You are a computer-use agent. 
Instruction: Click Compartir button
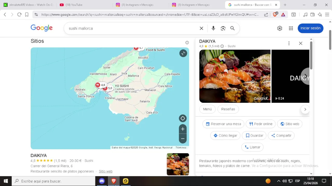[281, 135]
